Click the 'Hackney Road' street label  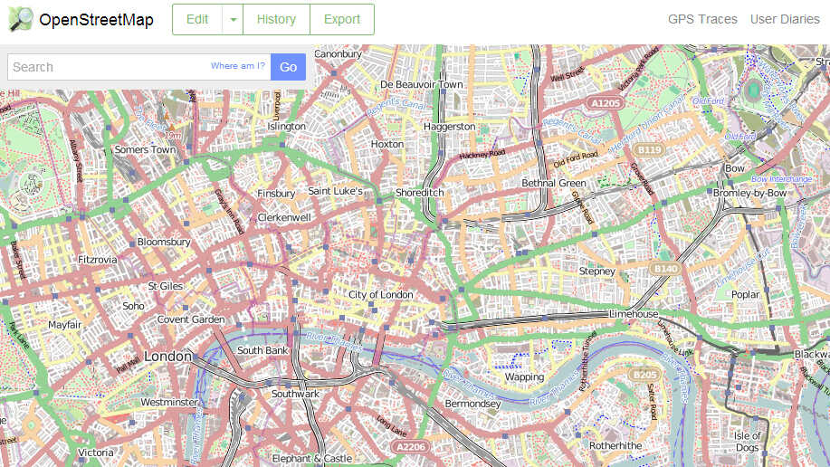482,155
